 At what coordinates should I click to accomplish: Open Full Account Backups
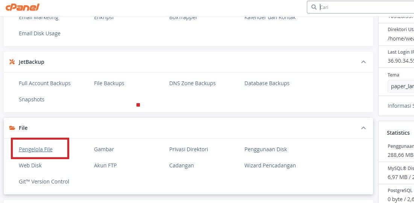point(45,83)
